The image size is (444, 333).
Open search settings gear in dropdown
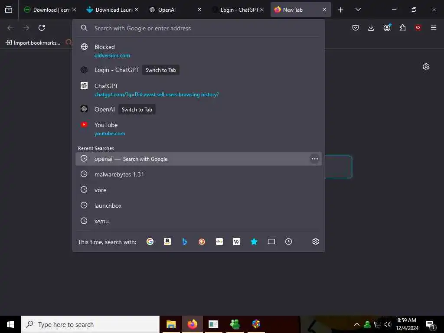(x=316, y=242)
